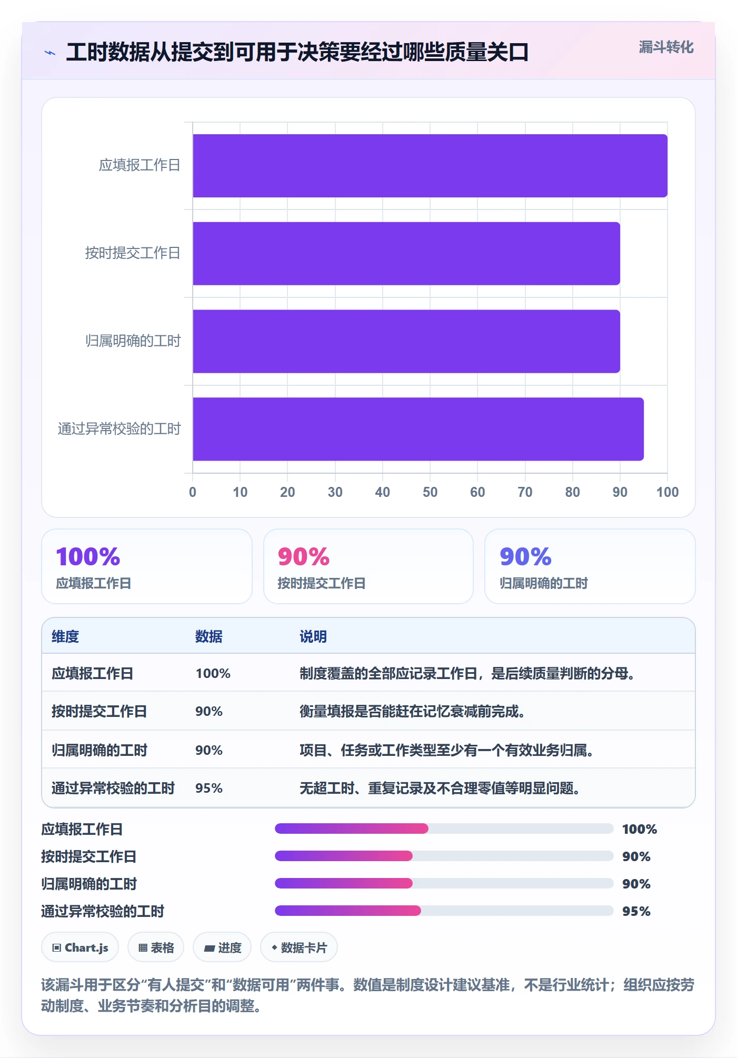
Task: Click the 应填报工作日 progress bar
Action: point(444,829)
